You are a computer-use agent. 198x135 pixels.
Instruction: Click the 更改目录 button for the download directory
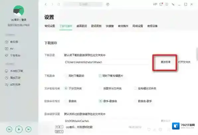165,62
